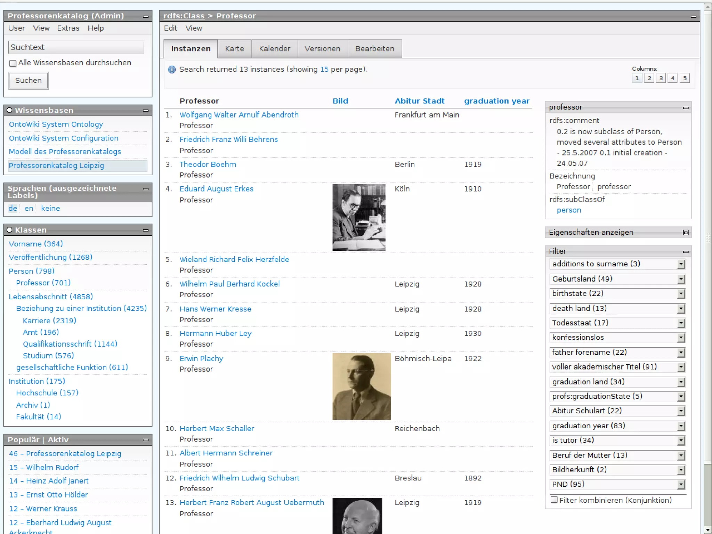Image resolution: width=712 pixels, height=534 pixels.
Task: Collapse the Klassen panel
Action: tap(146, 230)
